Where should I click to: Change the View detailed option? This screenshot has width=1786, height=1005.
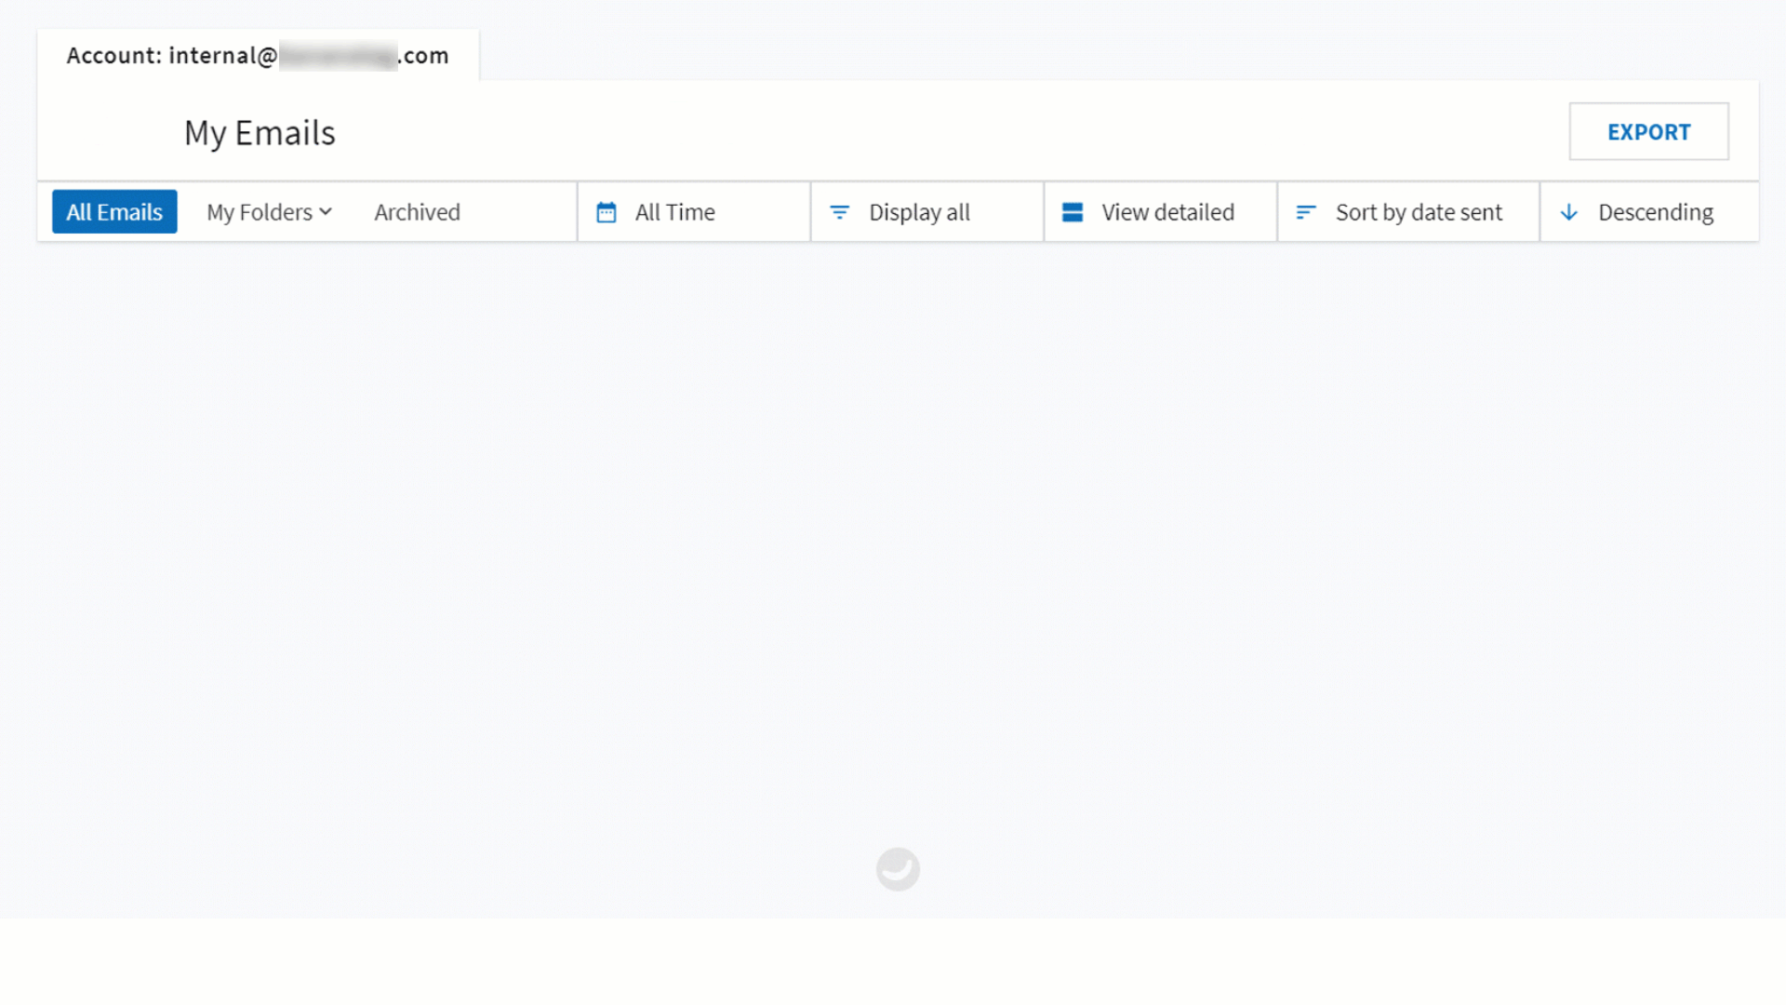[x=1161, y=212]
